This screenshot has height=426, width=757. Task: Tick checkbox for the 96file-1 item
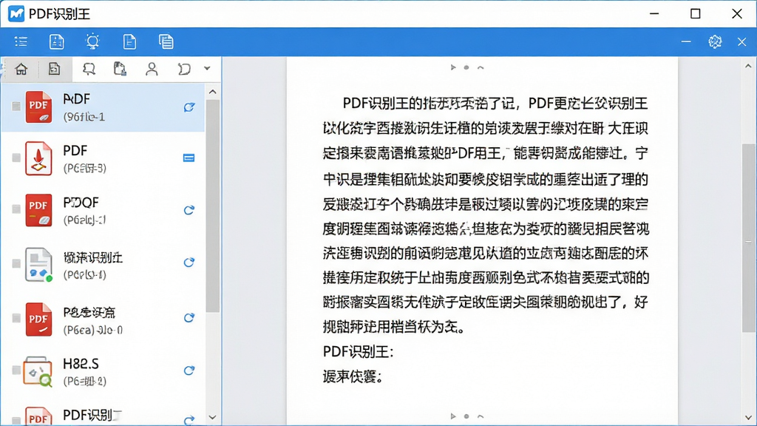pyautogui.click(x=16, y=106)
